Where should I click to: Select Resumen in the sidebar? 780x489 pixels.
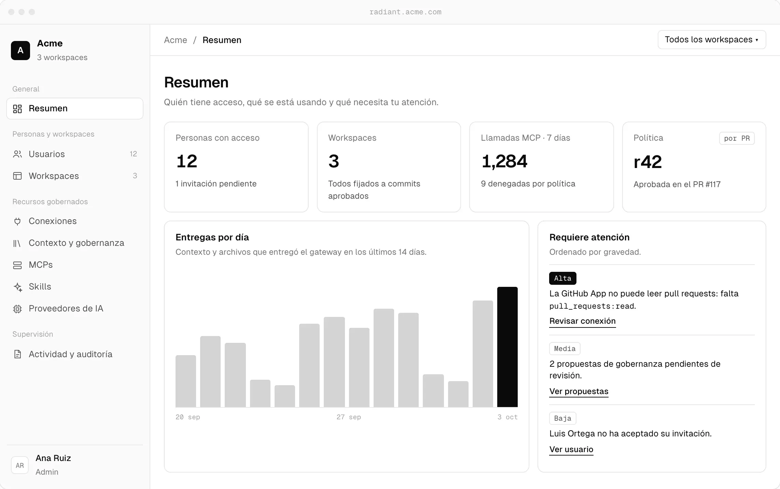pyautogui.click(x=75, y=109)
